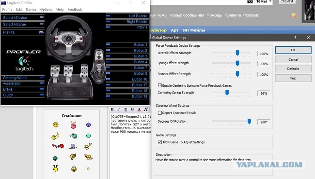Screen dimensions: 315x179
Task: Insert the star smiley
Action: [88, 168]
